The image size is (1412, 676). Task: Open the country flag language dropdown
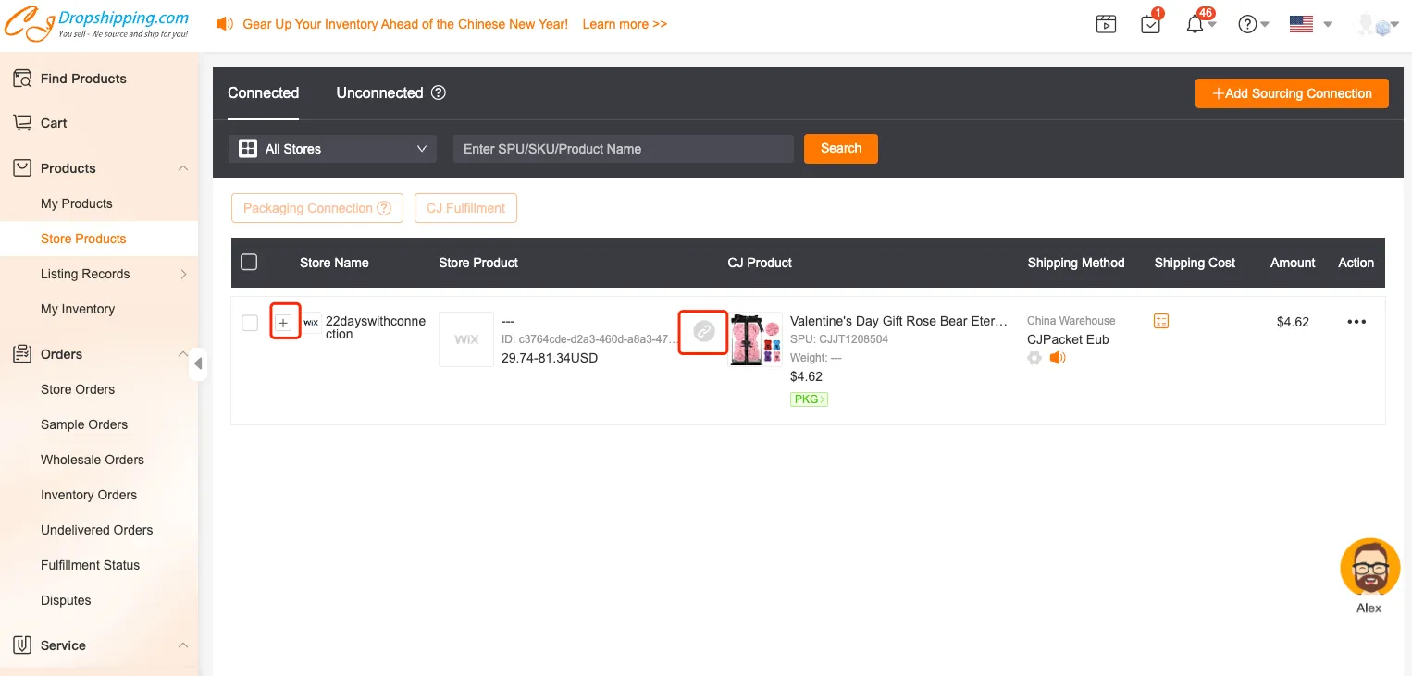click(x=1310, y=25)
